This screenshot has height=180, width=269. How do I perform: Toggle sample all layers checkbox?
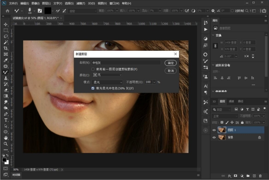pyautogui.click(x=232, y=11)
